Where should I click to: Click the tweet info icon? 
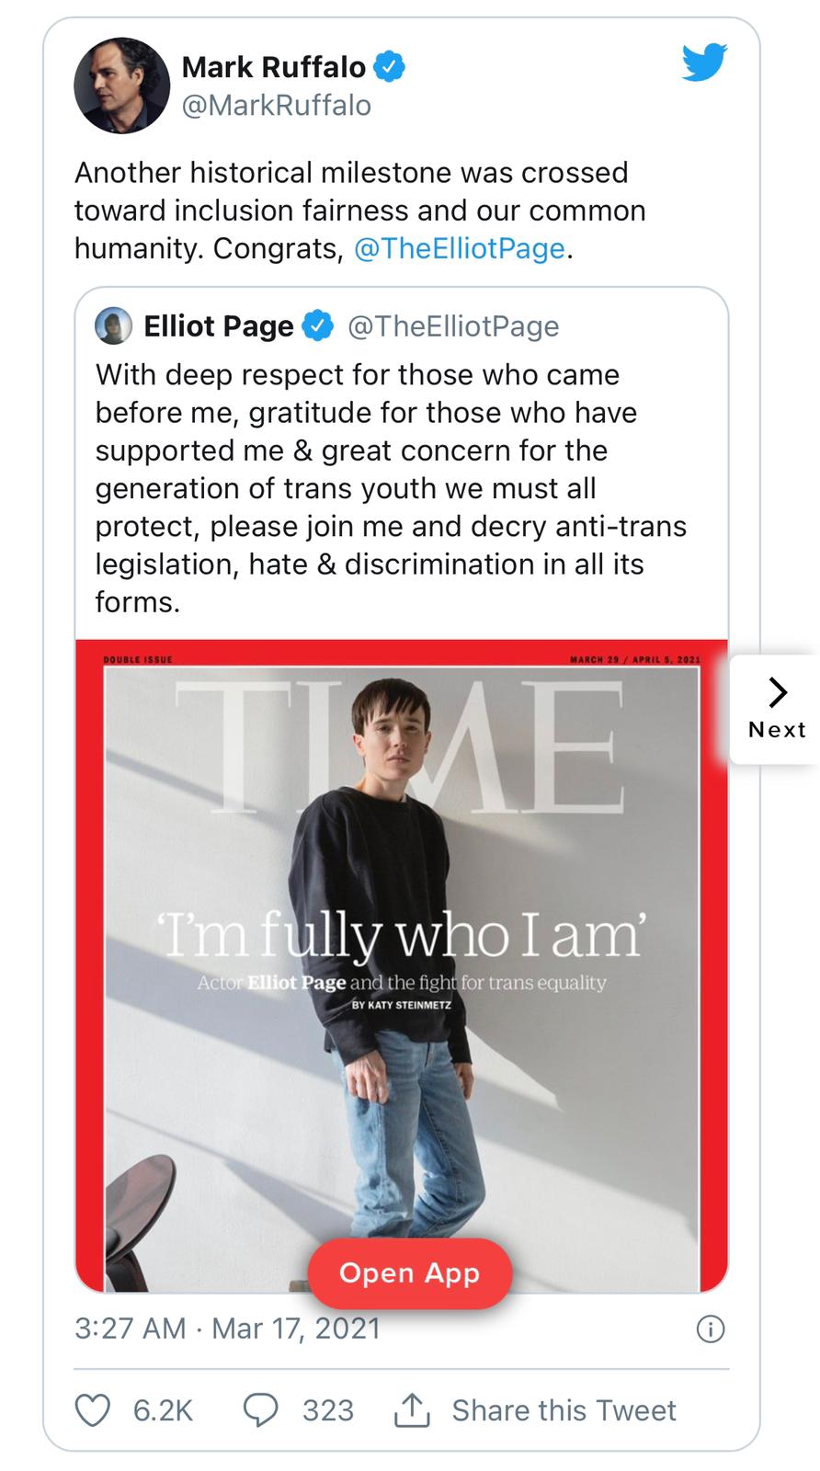pyautogui.click(x=711, y=1329)
